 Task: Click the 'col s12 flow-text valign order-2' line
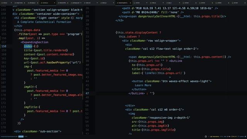(162, 49)
